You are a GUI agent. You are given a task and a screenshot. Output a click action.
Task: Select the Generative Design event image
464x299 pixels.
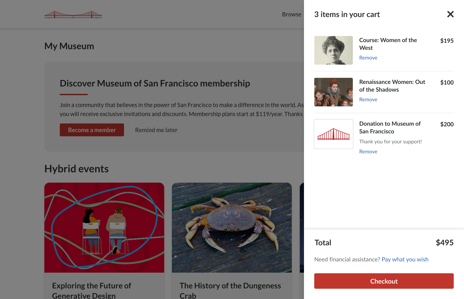pyautogui.click(x=104, y=227)
